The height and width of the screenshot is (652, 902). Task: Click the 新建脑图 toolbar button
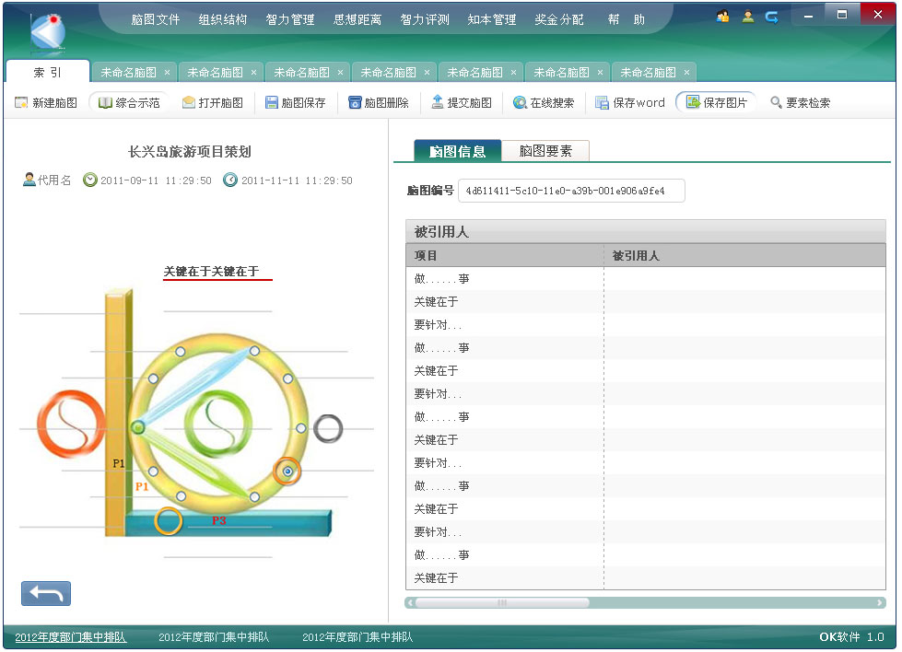45,102
